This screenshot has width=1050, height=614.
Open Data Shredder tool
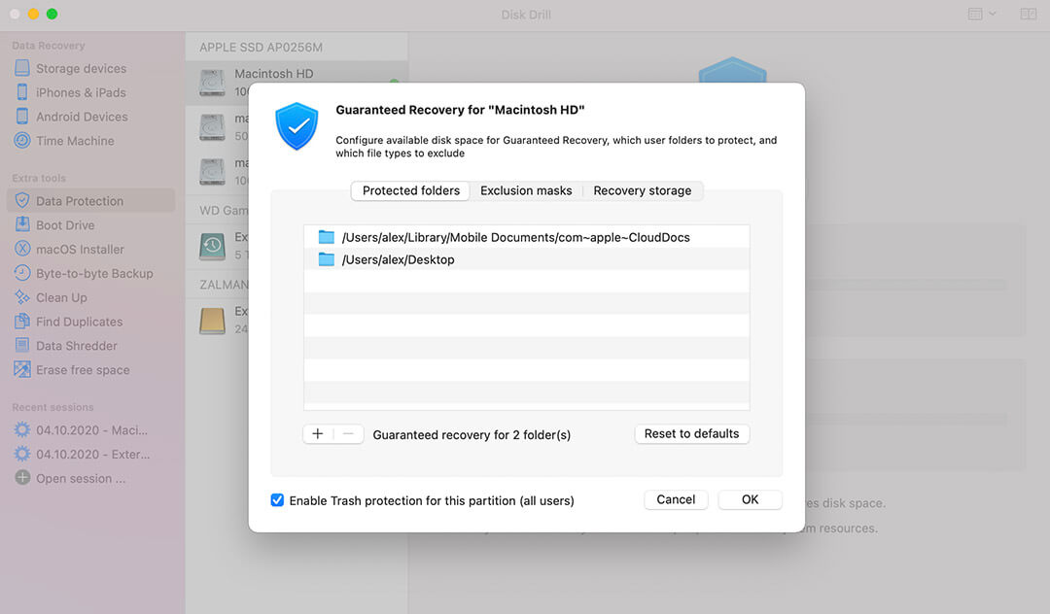[x=76, y=345]
